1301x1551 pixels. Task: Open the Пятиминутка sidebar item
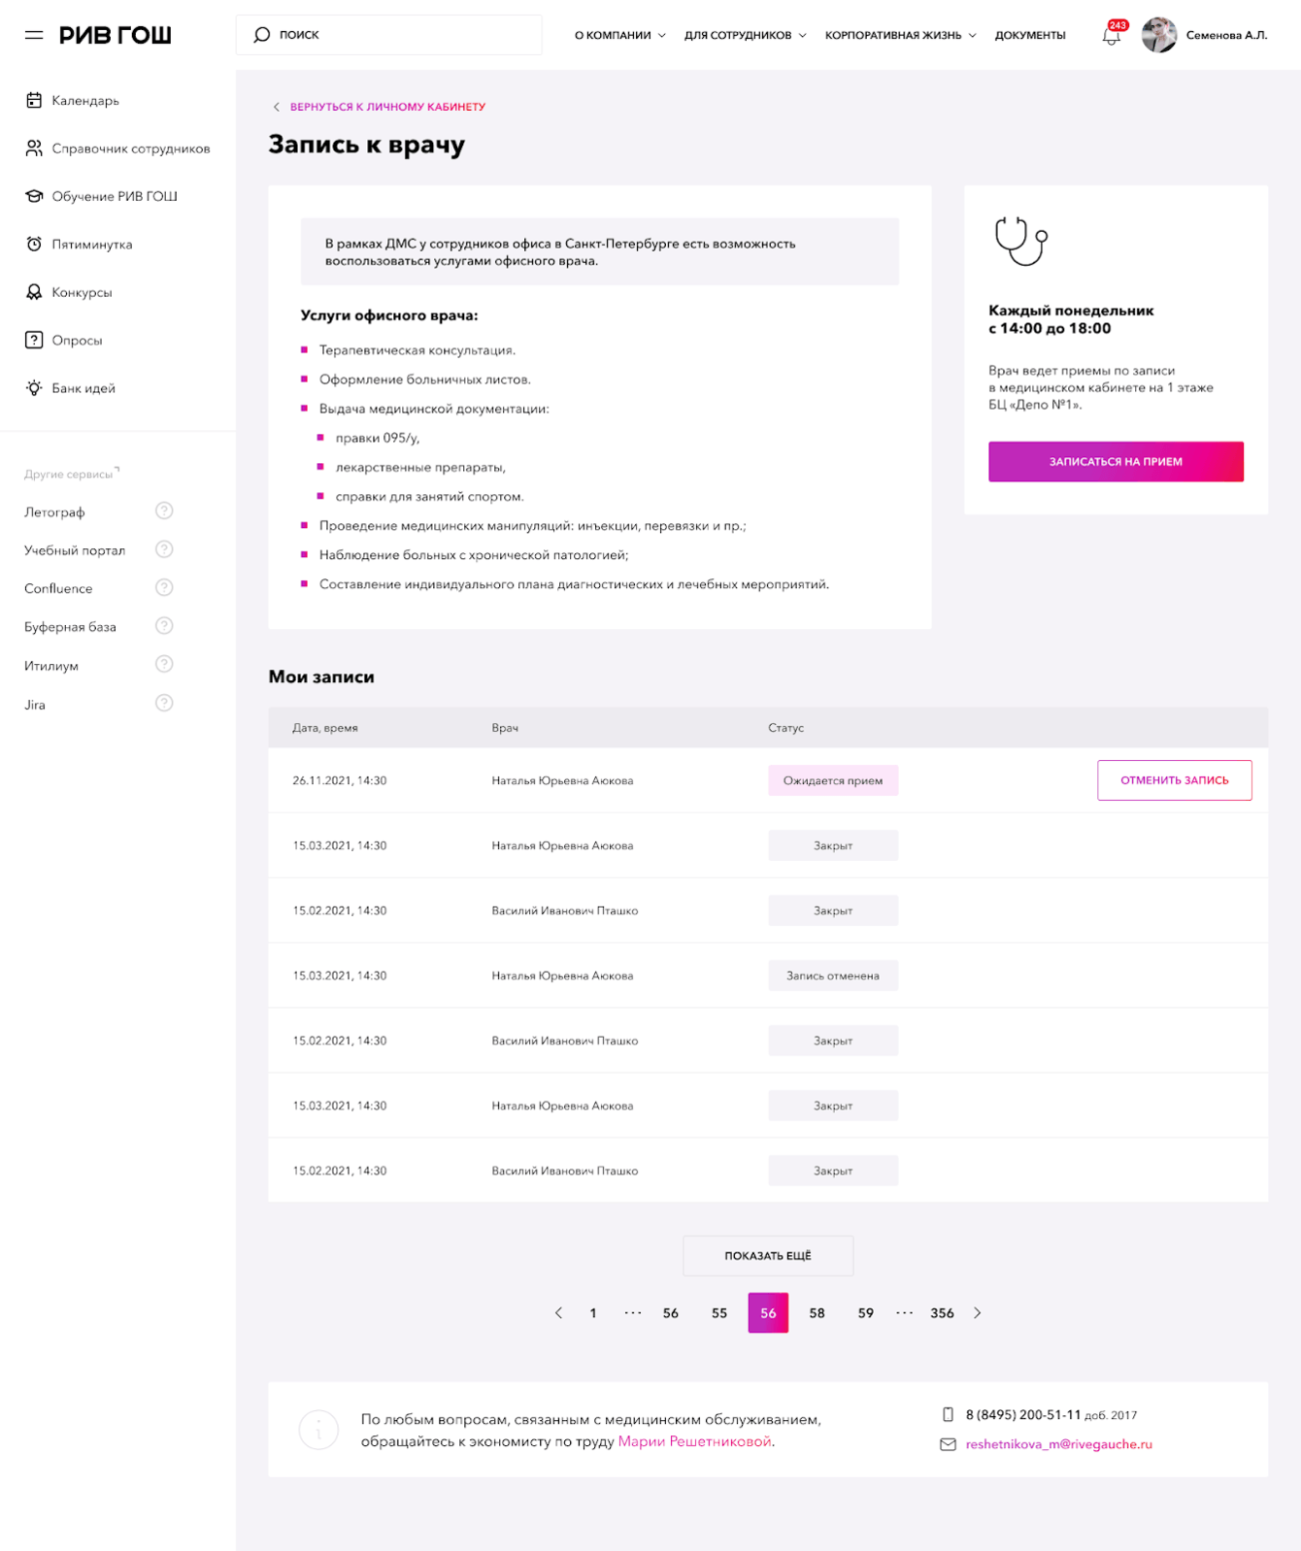pos(91,245)
